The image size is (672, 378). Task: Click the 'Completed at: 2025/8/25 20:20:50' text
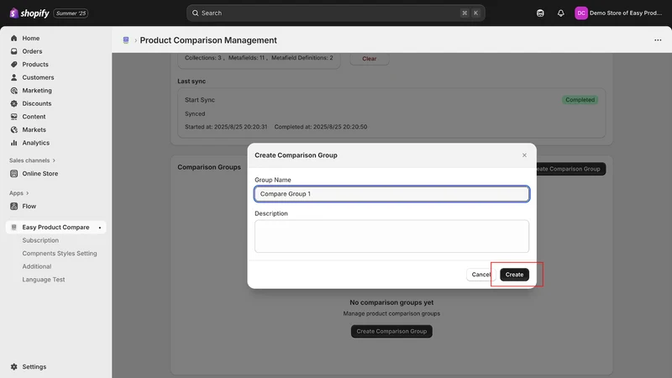click(321, 127)
